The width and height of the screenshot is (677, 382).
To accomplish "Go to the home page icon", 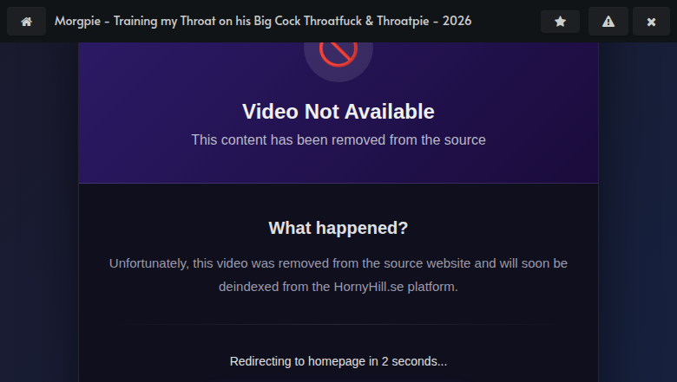I will (x=26, y=21).
